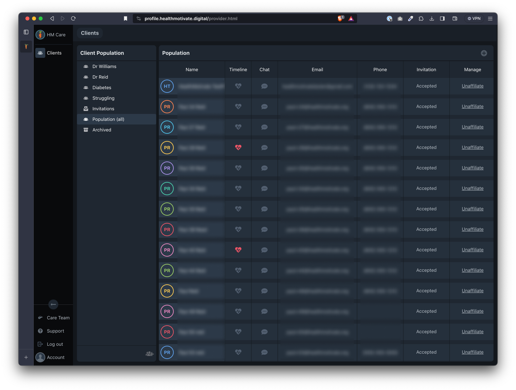Select the Diabetes population group

[x=117, y=88]
